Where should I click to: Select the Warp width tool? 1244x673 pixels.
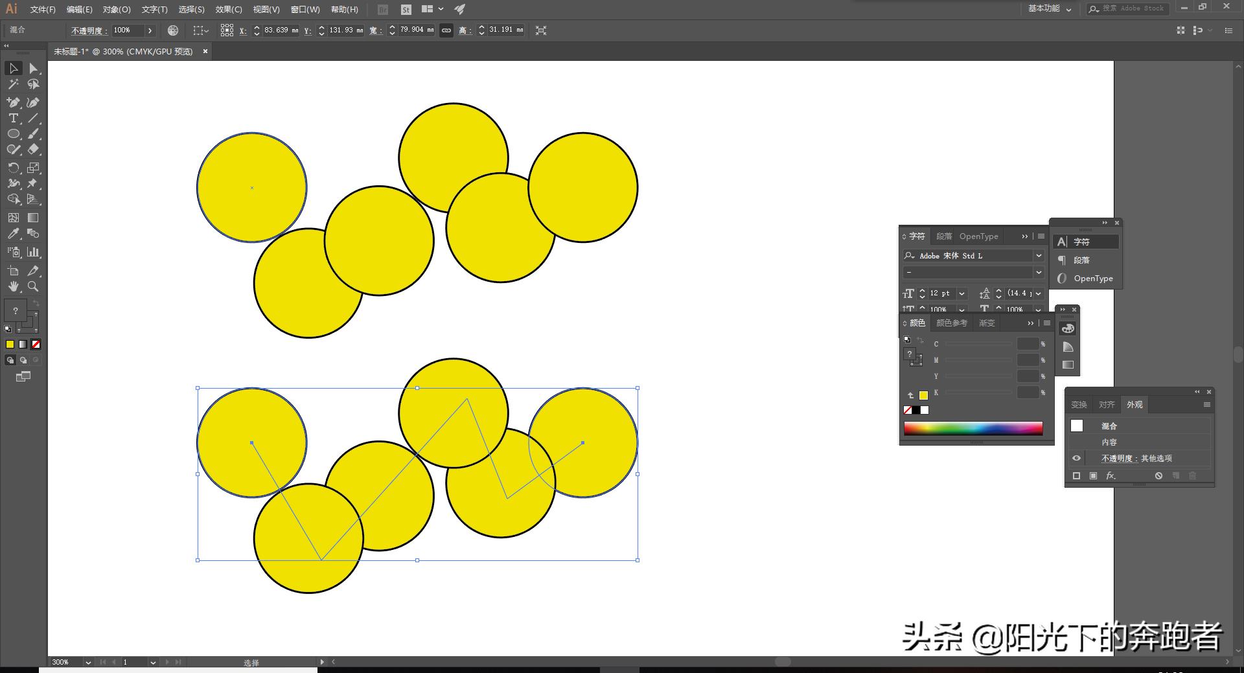pos(14,183)
